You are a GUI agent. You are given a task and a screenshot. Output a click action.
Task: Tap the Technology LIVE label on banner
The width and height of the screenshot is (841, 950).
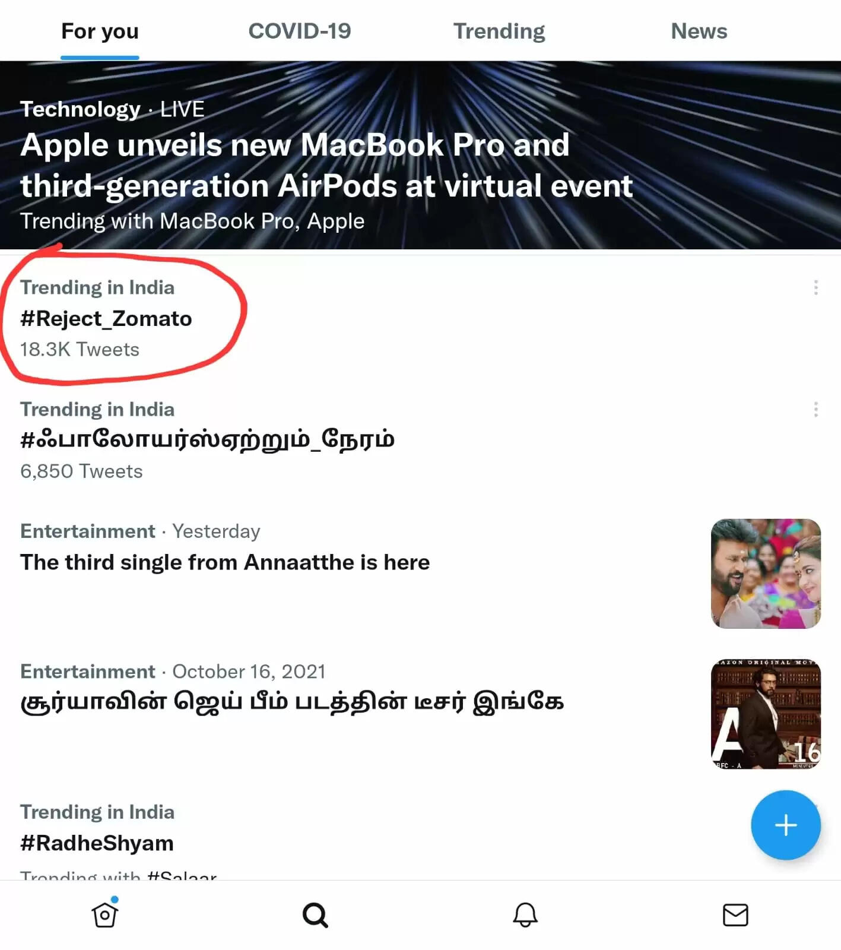pyautogui.click(x=112, y=109)
